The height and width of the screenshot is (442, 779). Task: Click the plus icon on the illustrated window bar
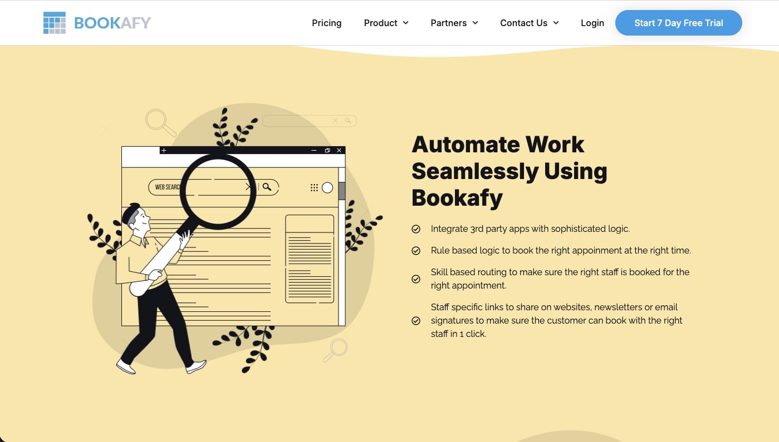tap(164, 150)
